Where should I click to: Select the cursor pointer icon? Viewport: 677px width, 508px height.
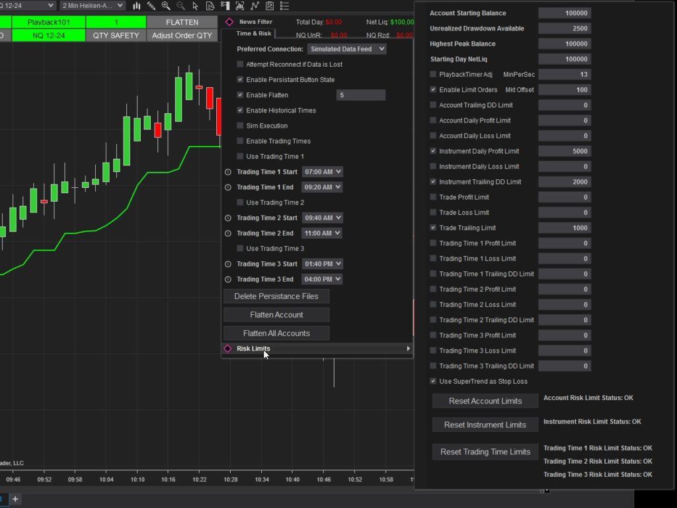tap(196, 6)
